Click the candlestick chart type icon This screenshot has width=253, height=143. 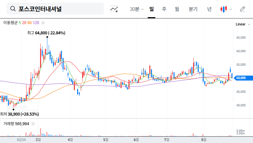tap(224, 9)
